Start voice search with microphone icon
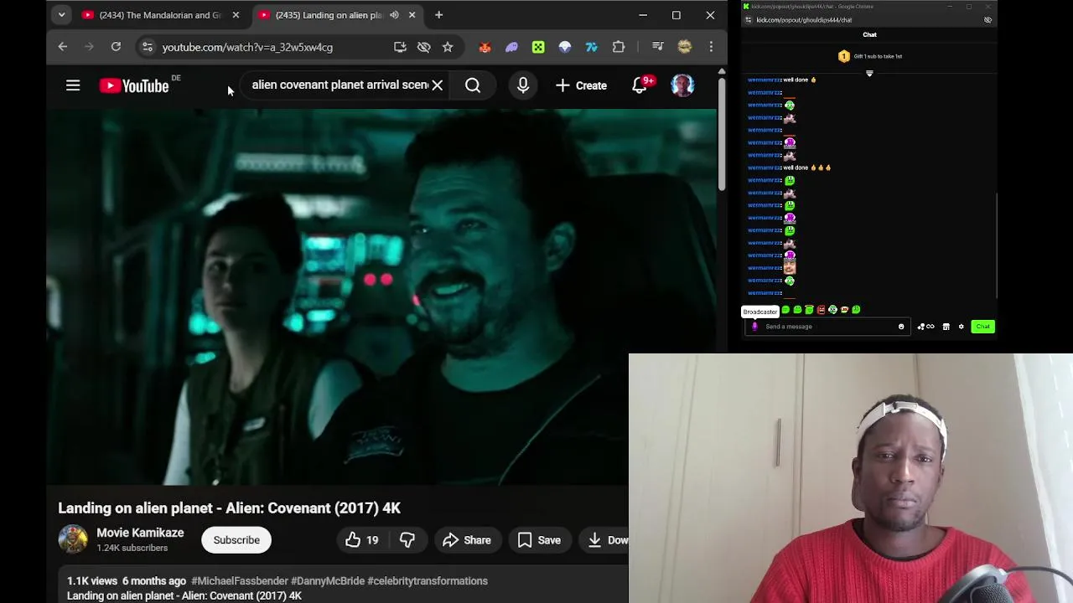 [x=523, y=85]
